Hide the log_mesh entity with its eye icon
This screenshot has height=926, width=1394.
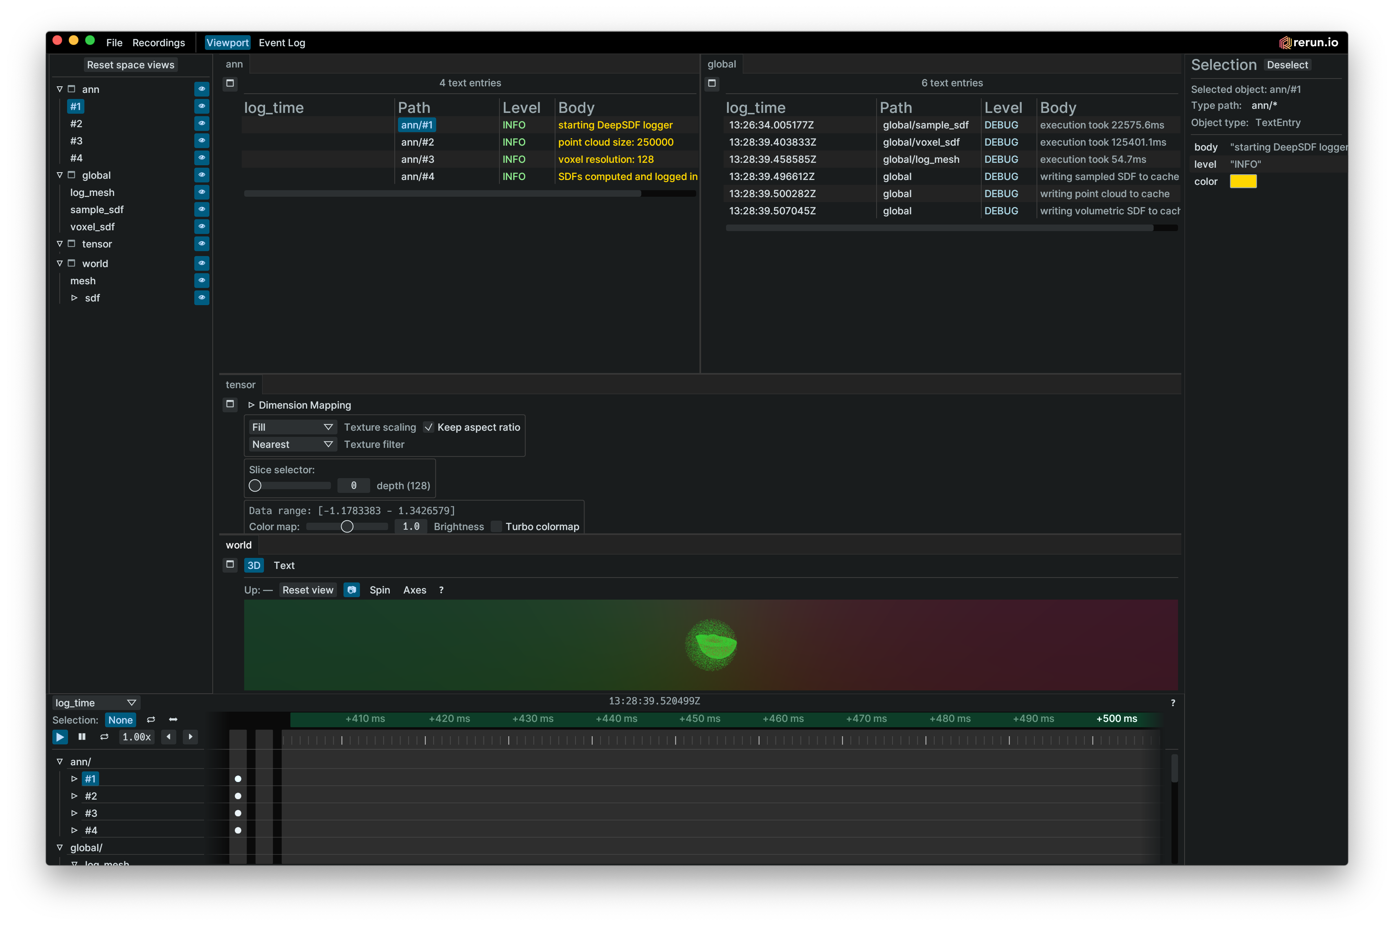tap(201, 193)
